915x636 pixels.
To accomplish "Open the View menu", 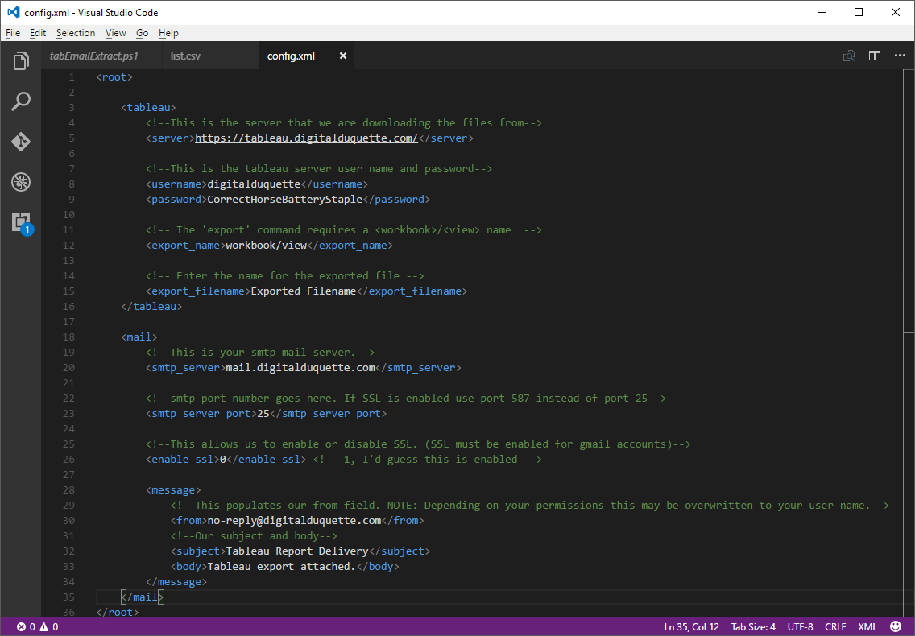I will [115, 33].
